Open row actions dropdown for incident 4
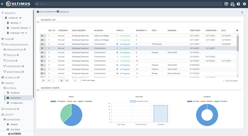Screen dimensions: 248x136 coord(43,36)
